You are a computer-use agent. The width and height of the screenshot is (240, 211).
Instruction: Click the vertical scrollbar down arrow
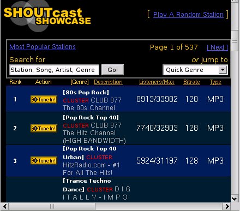[x=235, y=198]
